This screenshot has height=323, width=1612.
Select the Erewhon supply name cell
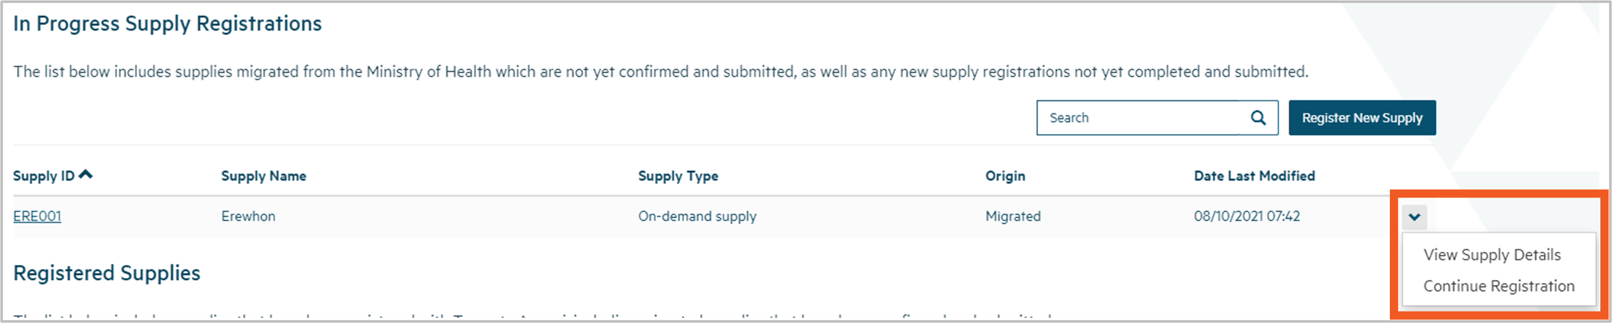point(248,216)
